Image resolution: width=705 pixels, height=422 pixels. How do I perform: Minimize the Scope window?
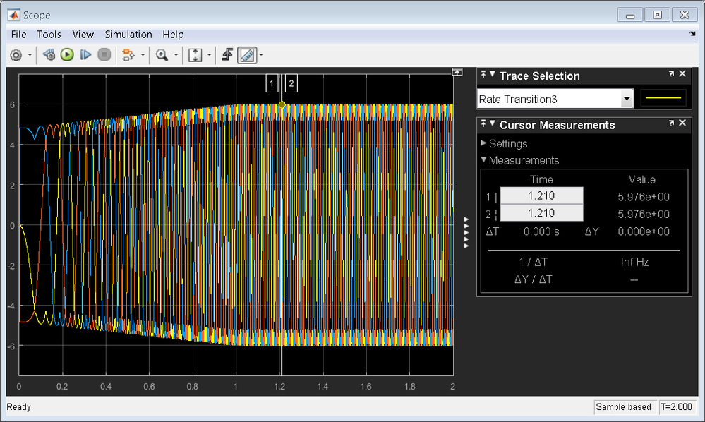[x=630, y=16]
